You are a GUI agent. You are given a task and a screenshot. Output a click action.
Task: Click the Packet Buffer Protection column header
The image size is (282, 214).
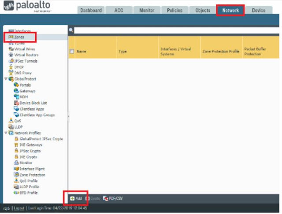pyautogui.click(x=255, y=52)
